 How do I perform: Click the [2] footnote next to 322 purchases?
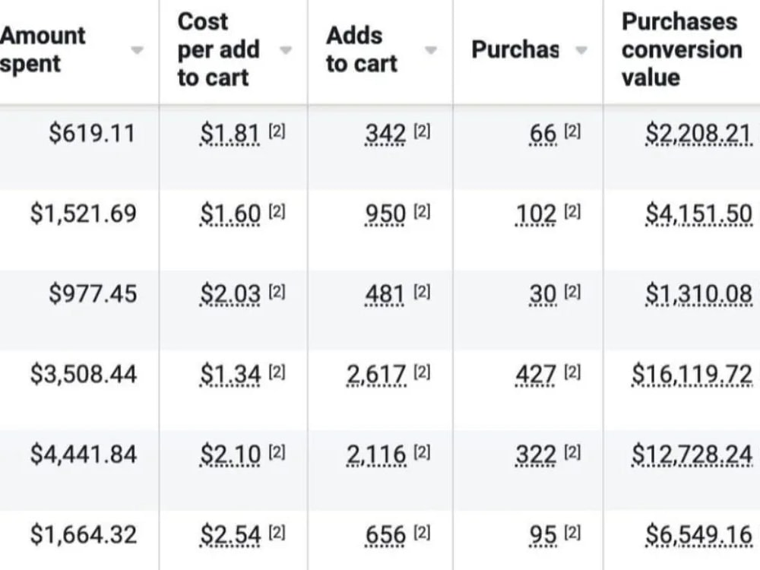(x=572, y=453)
